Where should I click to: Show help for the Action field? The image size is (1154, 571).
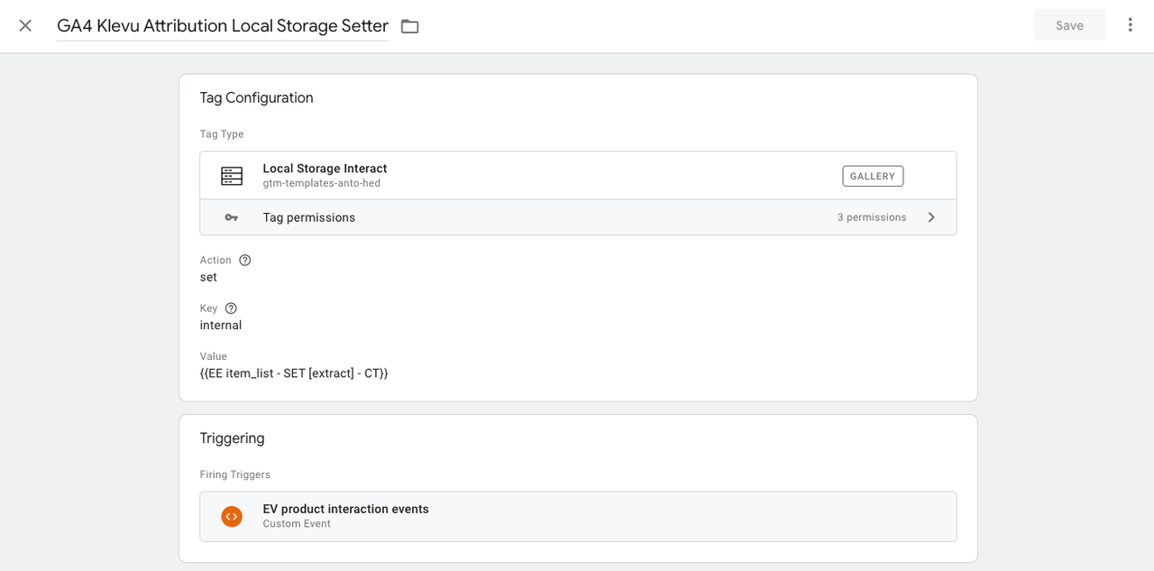[245, 260]
